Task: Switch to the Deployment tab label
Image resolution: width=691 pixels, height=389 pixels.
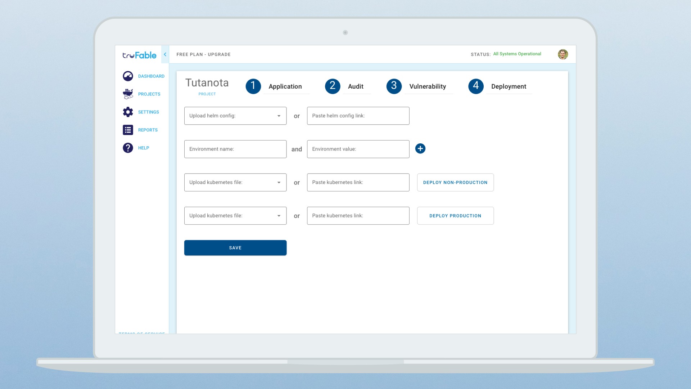Action: 509,86
